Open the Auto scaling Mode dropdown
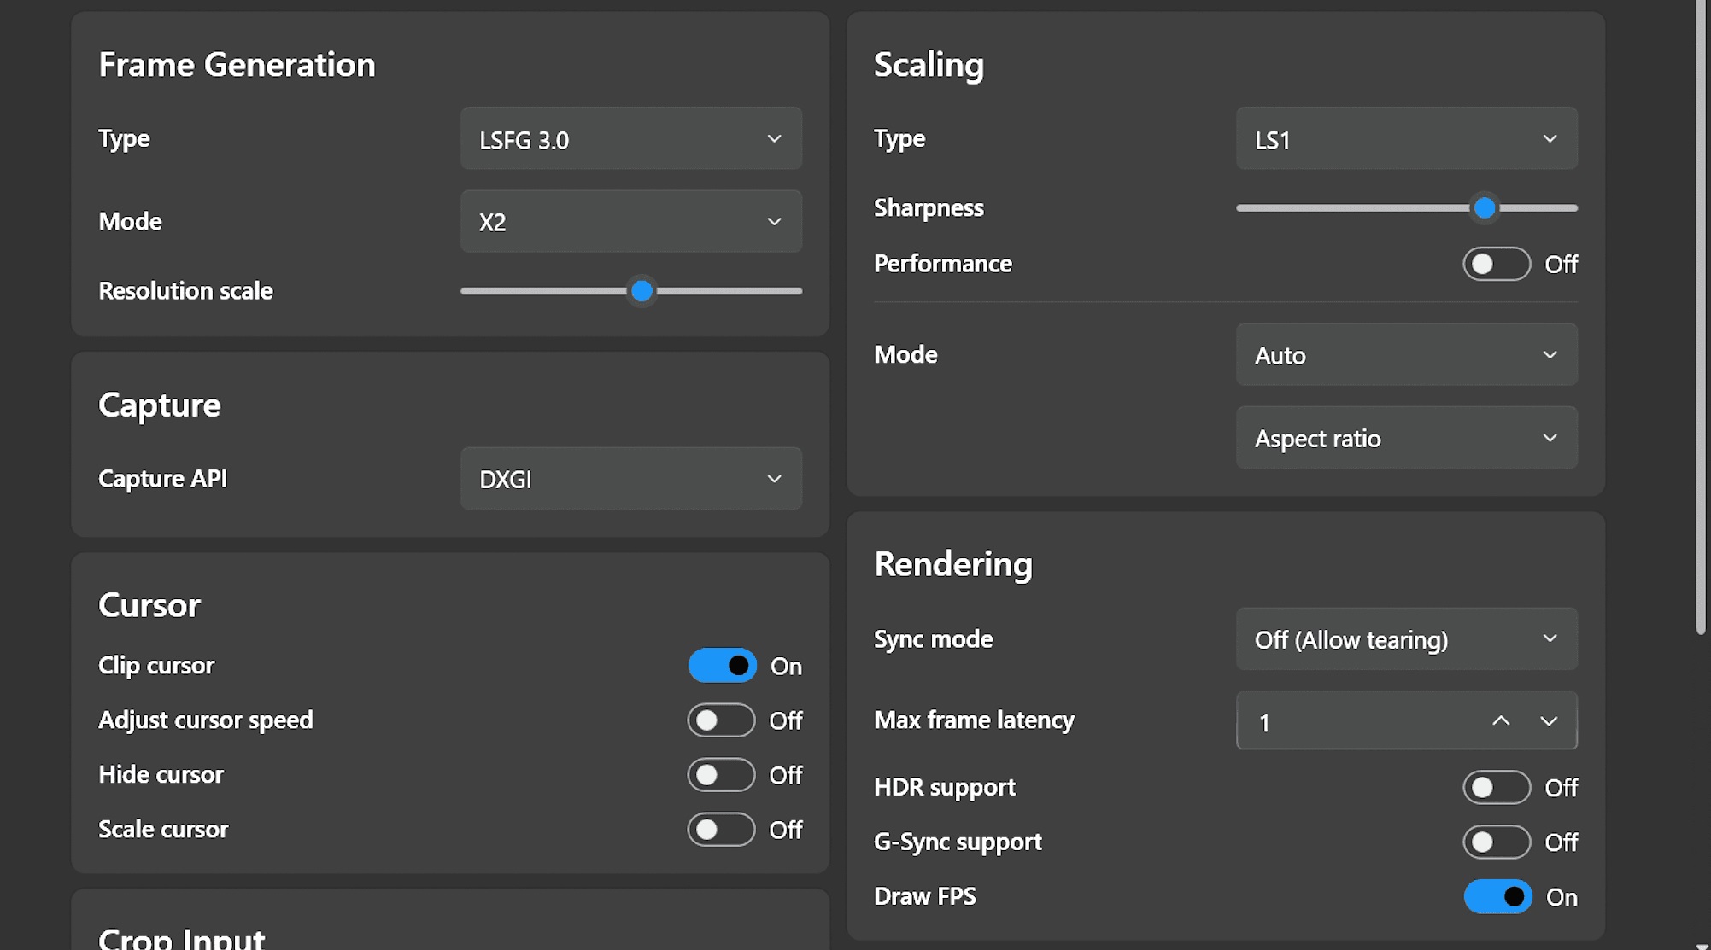The width and height of the screenshot is (1711, 950). 1406,355
